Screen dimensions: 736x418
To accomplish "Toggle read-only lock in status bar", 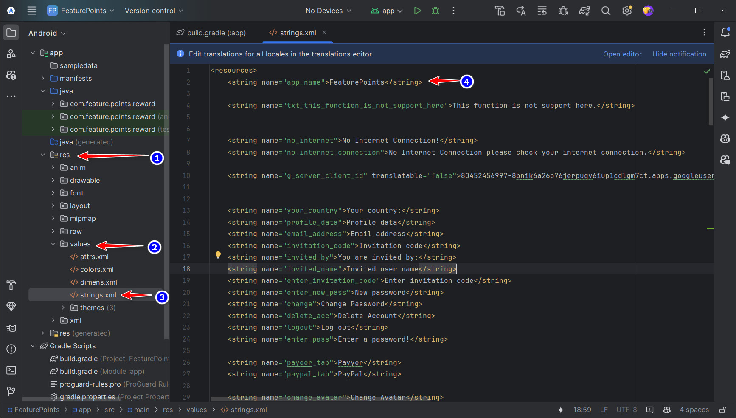I will pos(722,410).
